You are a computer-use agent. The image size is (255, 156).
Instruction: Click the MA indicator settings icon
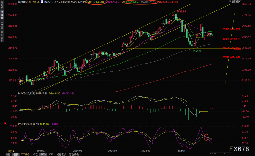42,2
